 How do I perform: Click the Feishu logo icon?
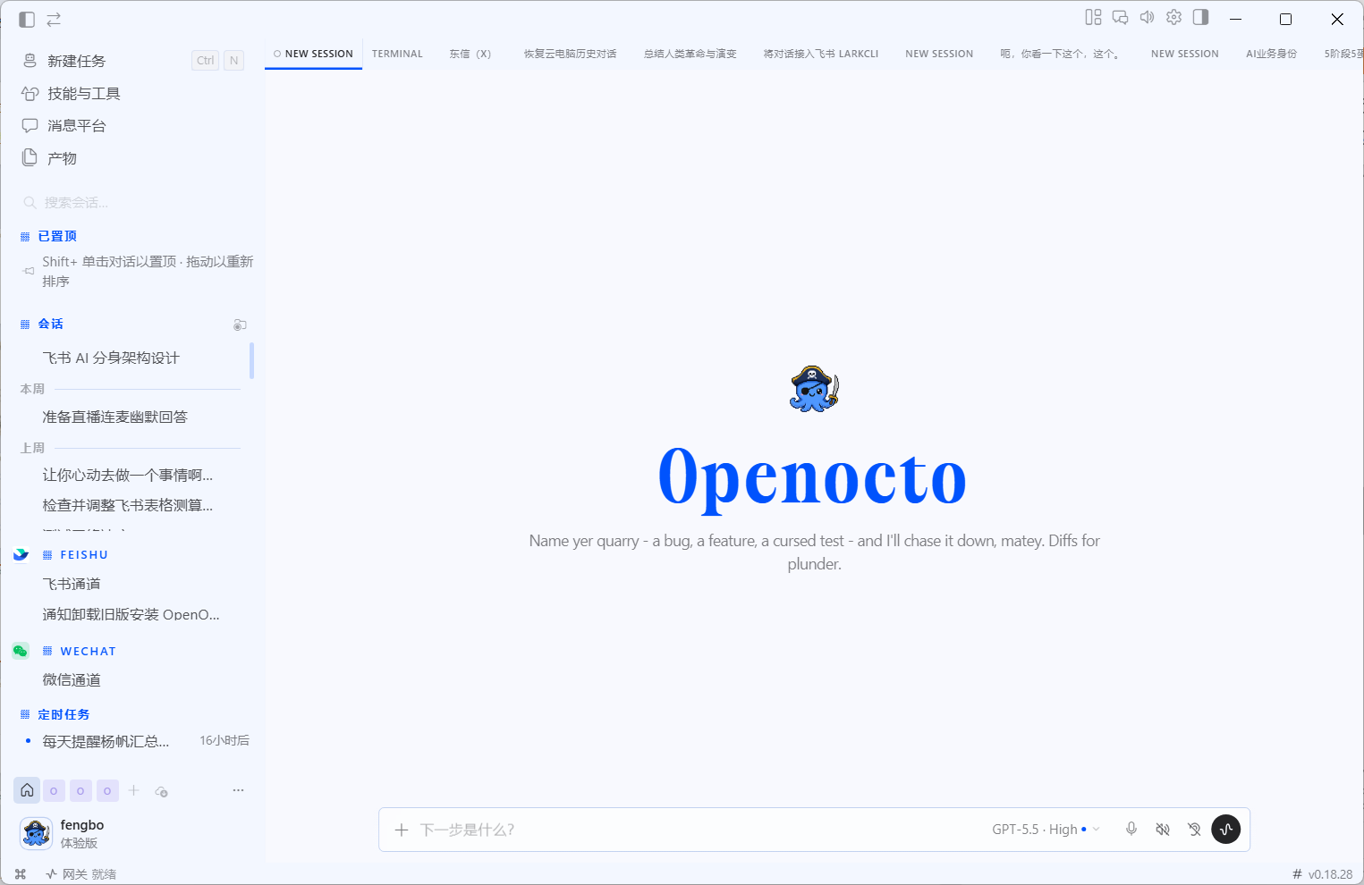[21, 554]
